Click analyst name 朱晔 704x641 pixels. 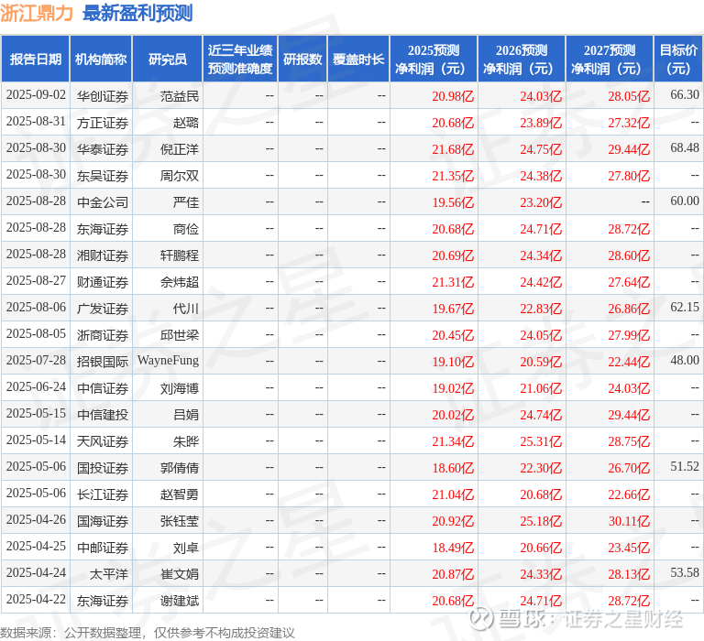tap(186, 441)
